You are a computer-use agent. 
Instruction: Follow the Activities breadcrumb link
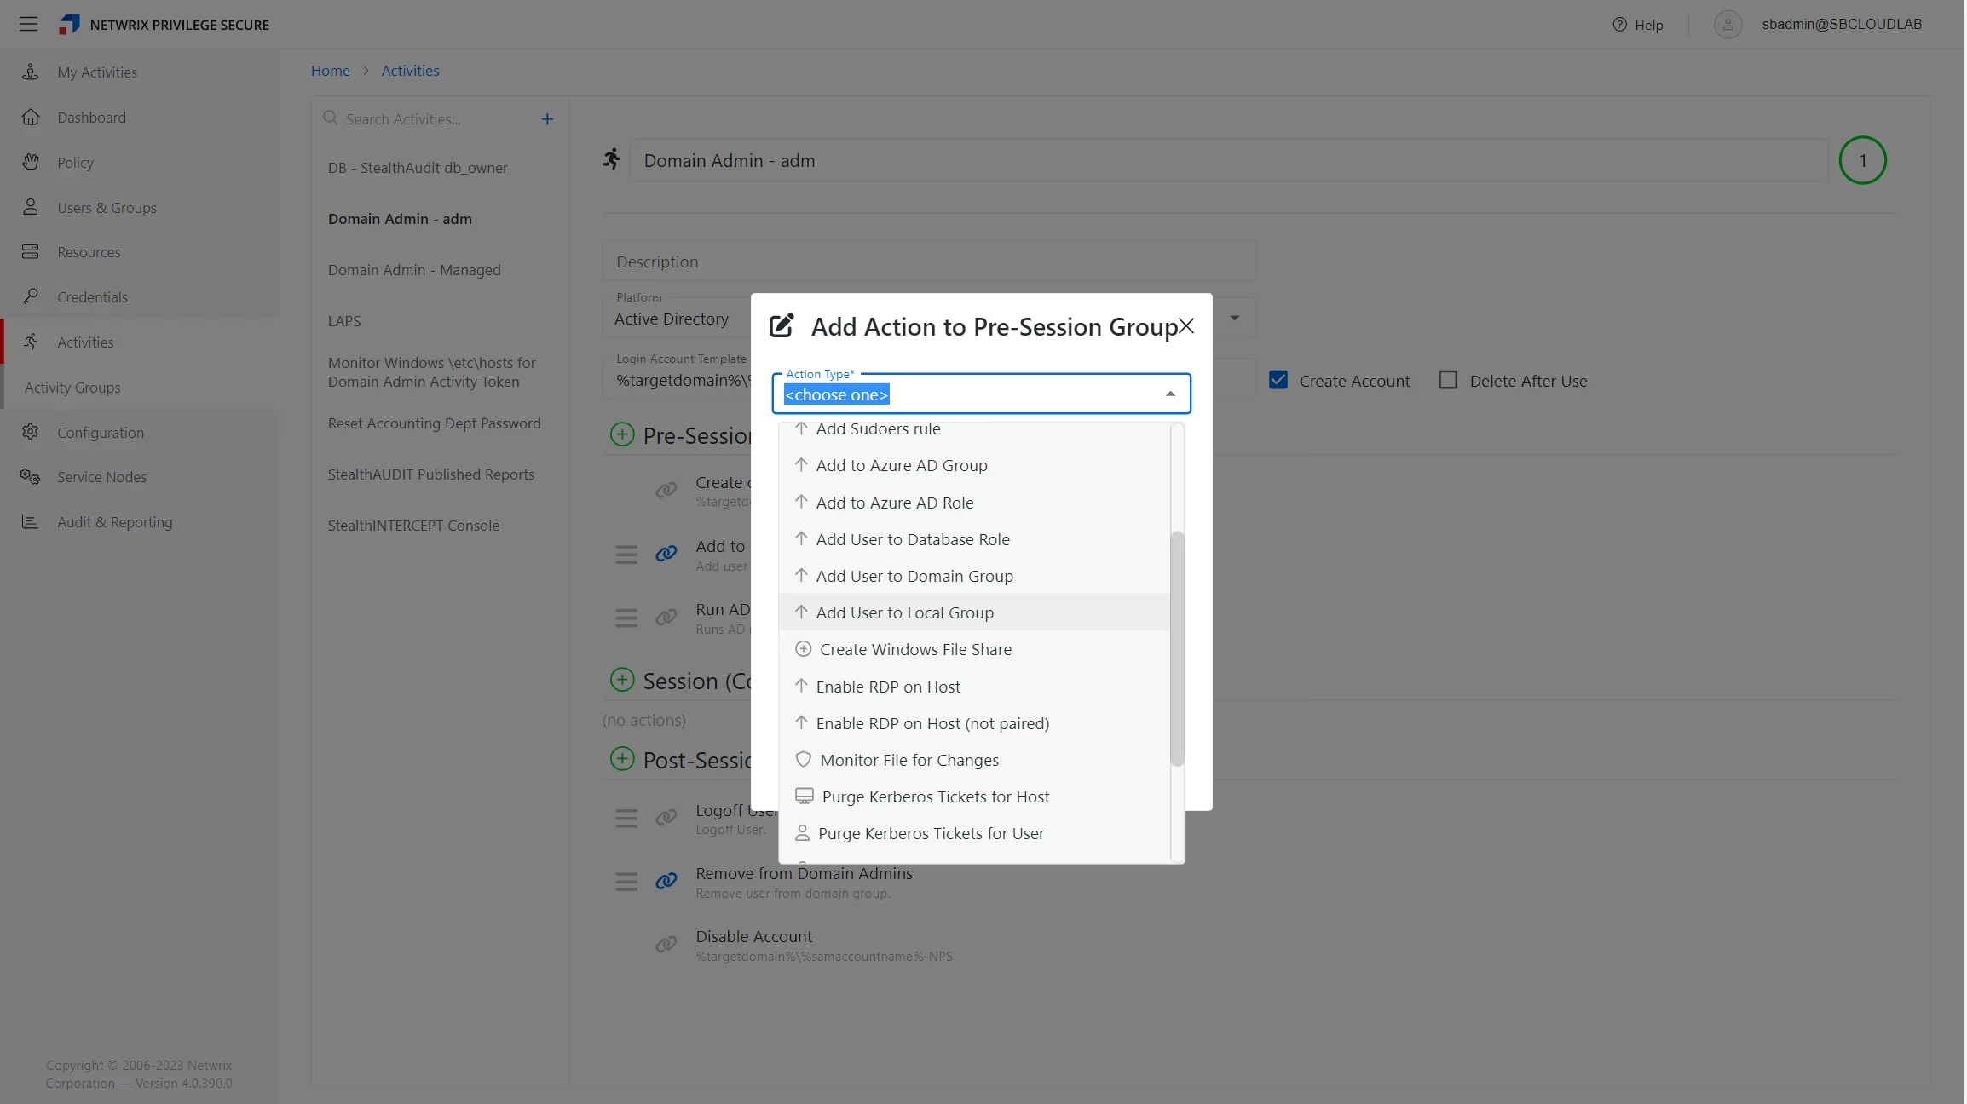410,71
